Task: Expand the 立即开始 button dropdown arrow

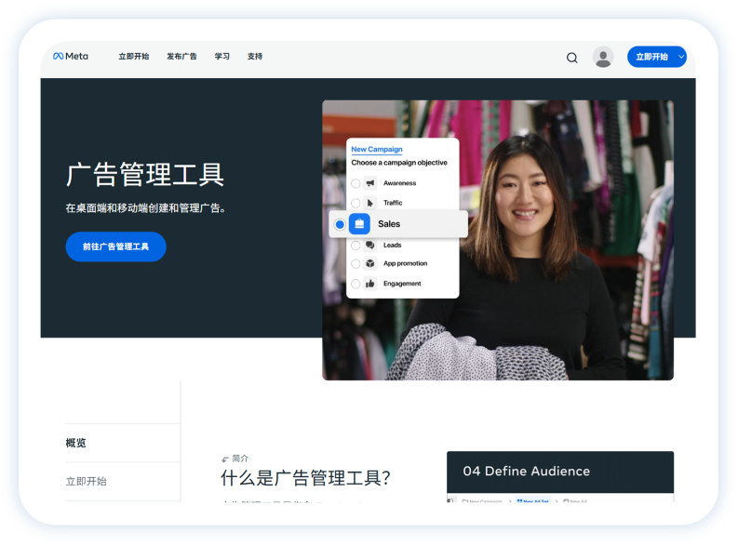Action: click(680, 57)
